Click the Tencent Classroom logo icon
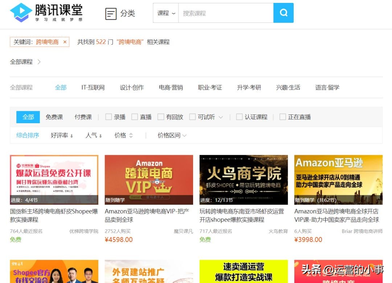 (x=21, y=12)
